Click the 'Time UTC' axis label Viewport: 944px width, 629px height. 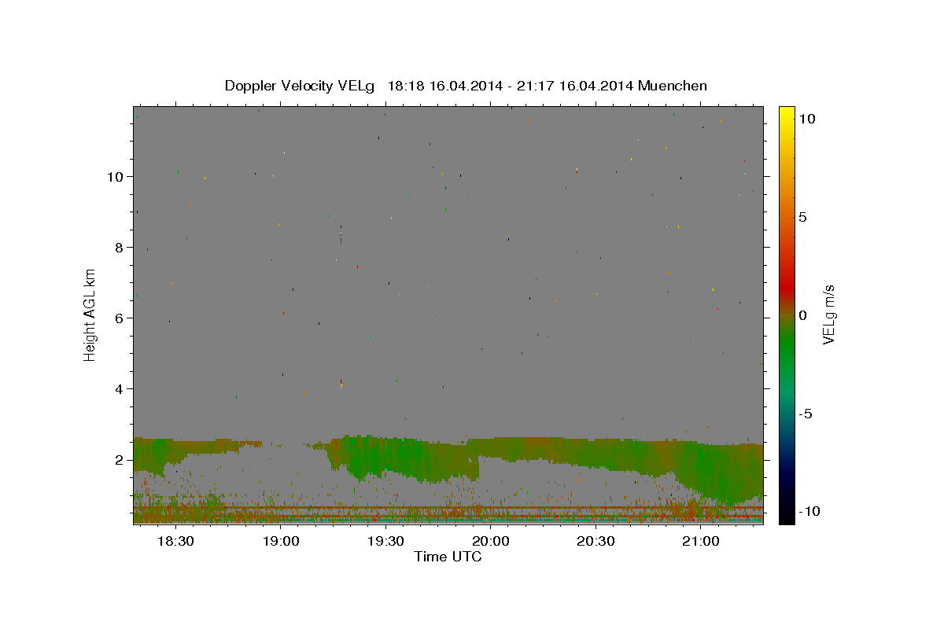(448, 557)
